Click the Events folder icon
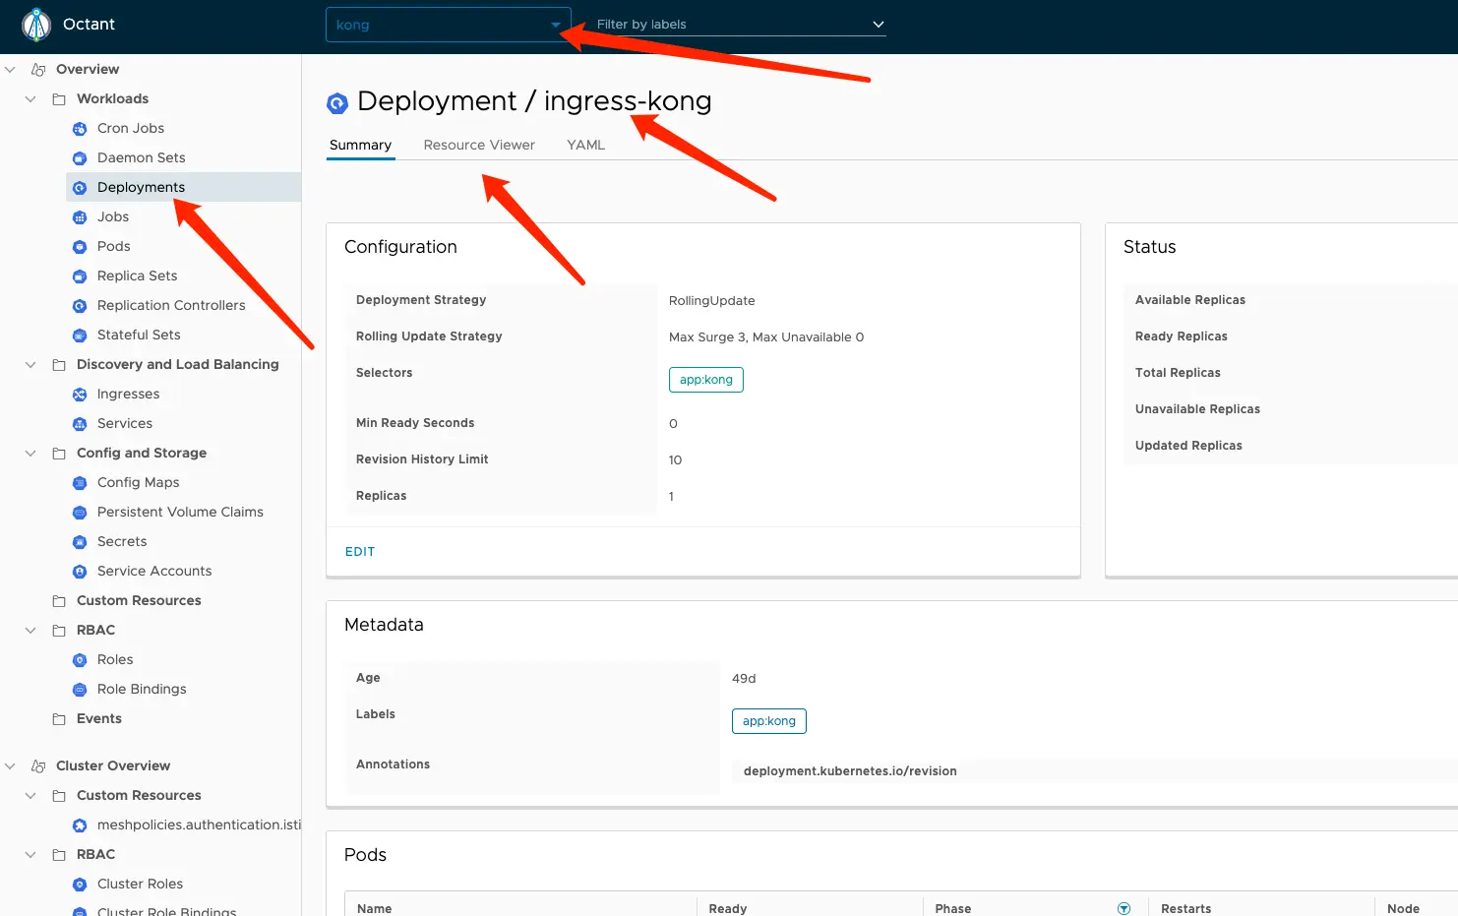The image size is (1458, 916). point(59,719)
